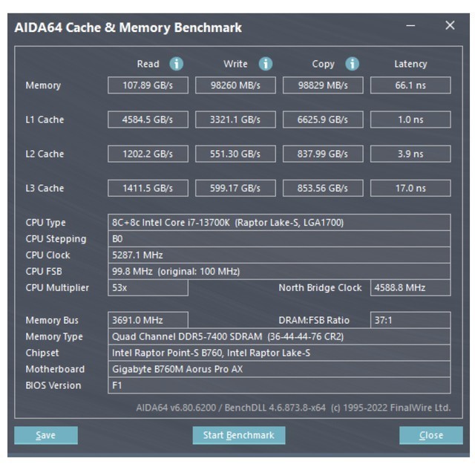This screenshot has height=467, width=475.
Task: Click CPU Multiplier value 53x
Action: 148,287
